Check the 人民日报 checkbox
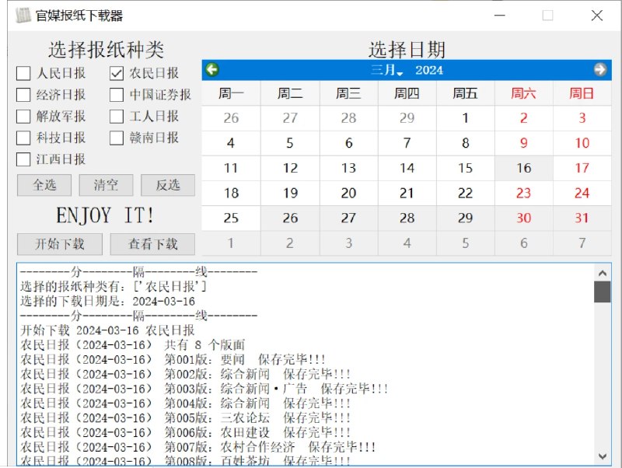 pos(23,75)
